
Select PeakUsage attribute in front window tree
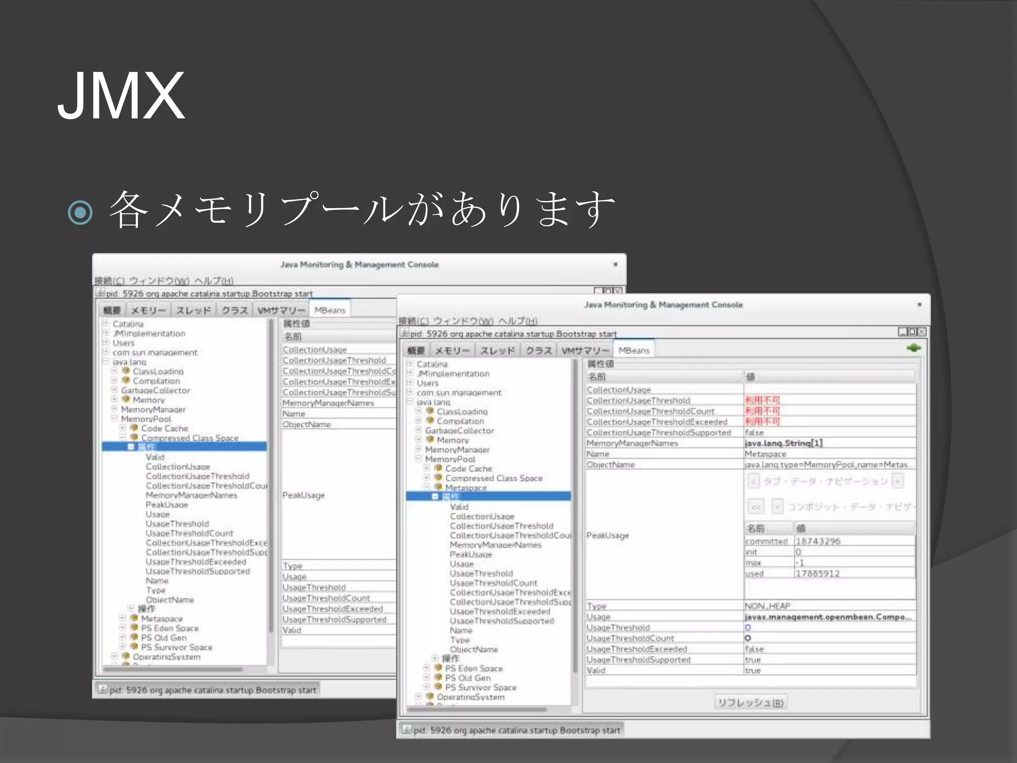point(471,554)
